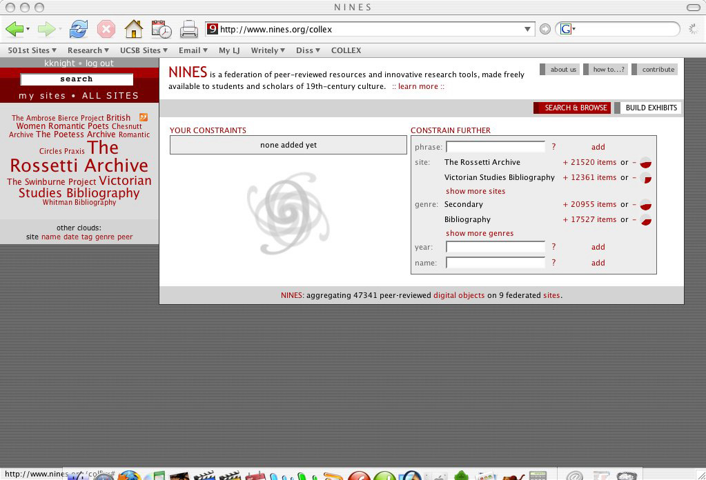706x480 pixels.
Task: Expand the Research bookmarks folder
Action: click(x=88, y=50)
